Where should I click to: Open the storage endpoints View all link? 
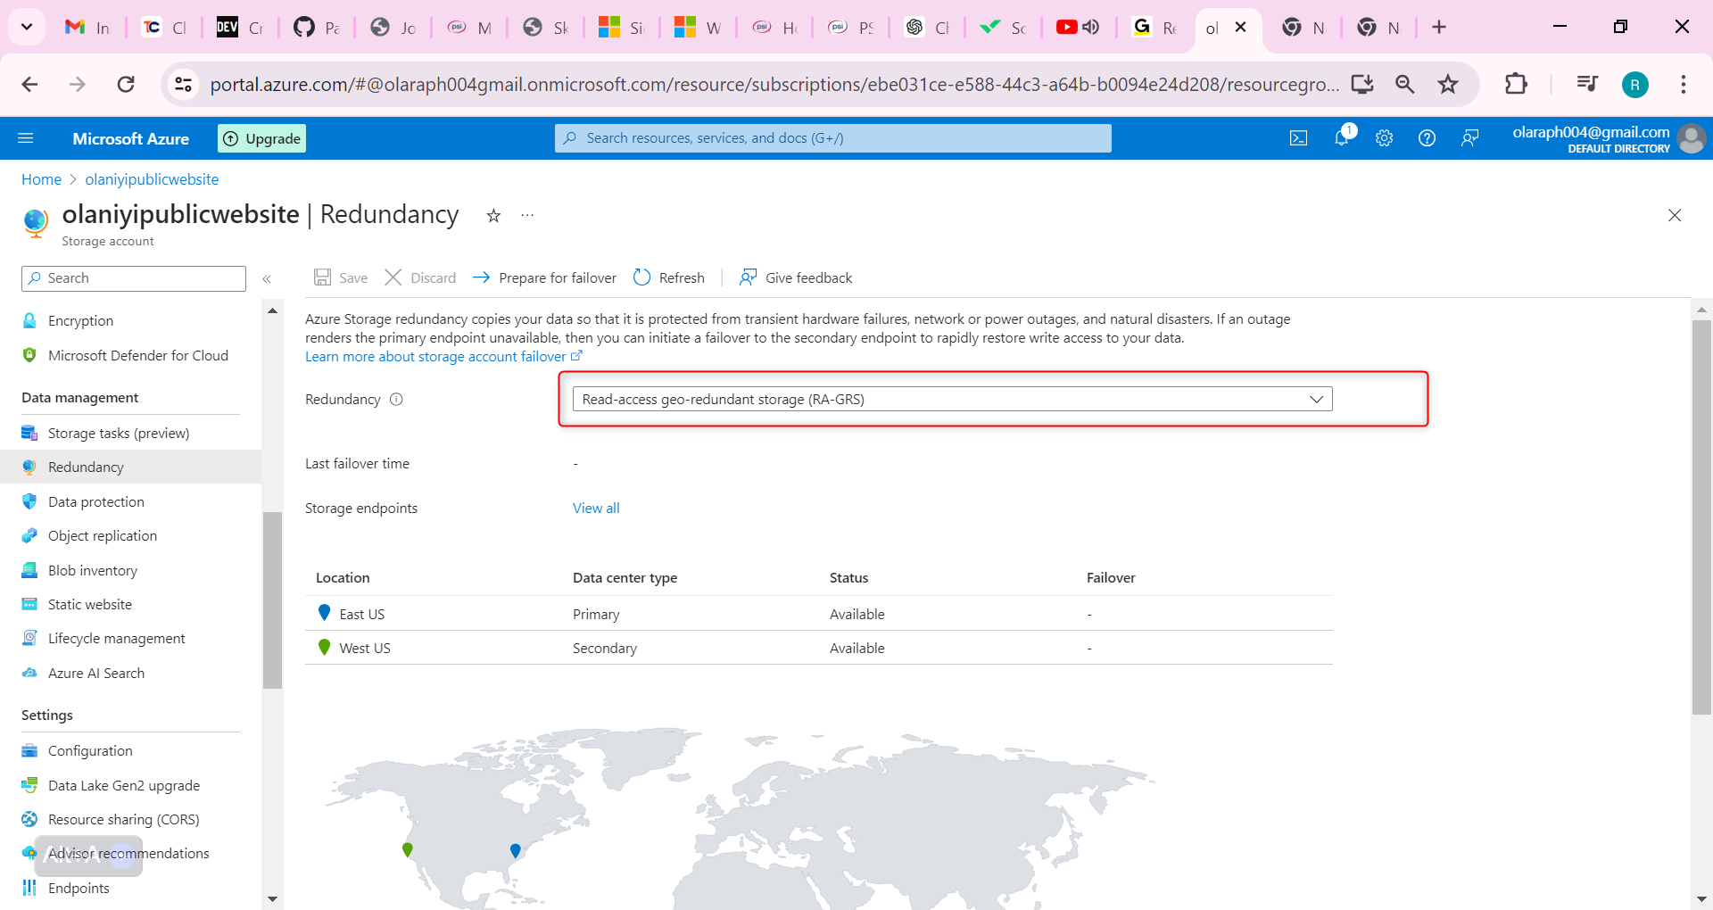click(596, 509)
